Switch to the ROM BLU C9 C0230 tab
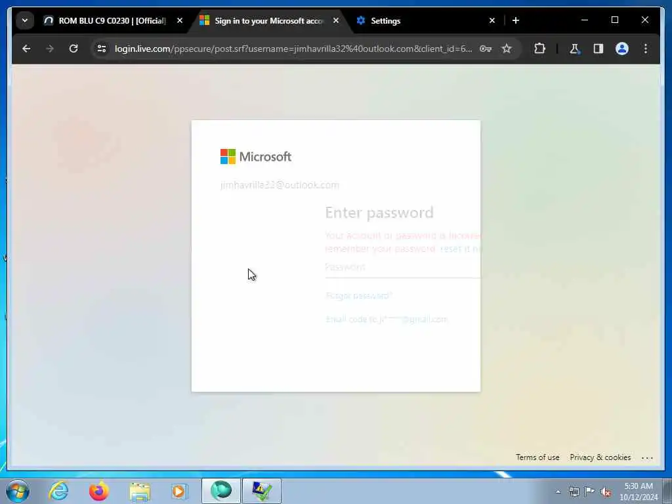This screenshot has height=504, width=672. 112,20
